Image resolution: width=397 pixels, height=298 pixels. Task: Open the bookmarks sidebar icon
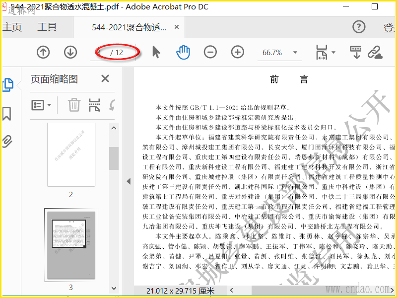click(x=7, y=114)
